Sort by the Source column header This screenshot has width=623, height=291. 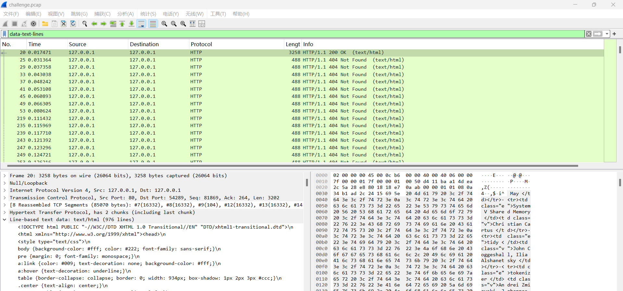pyautogui.click(x=97, y=44)
